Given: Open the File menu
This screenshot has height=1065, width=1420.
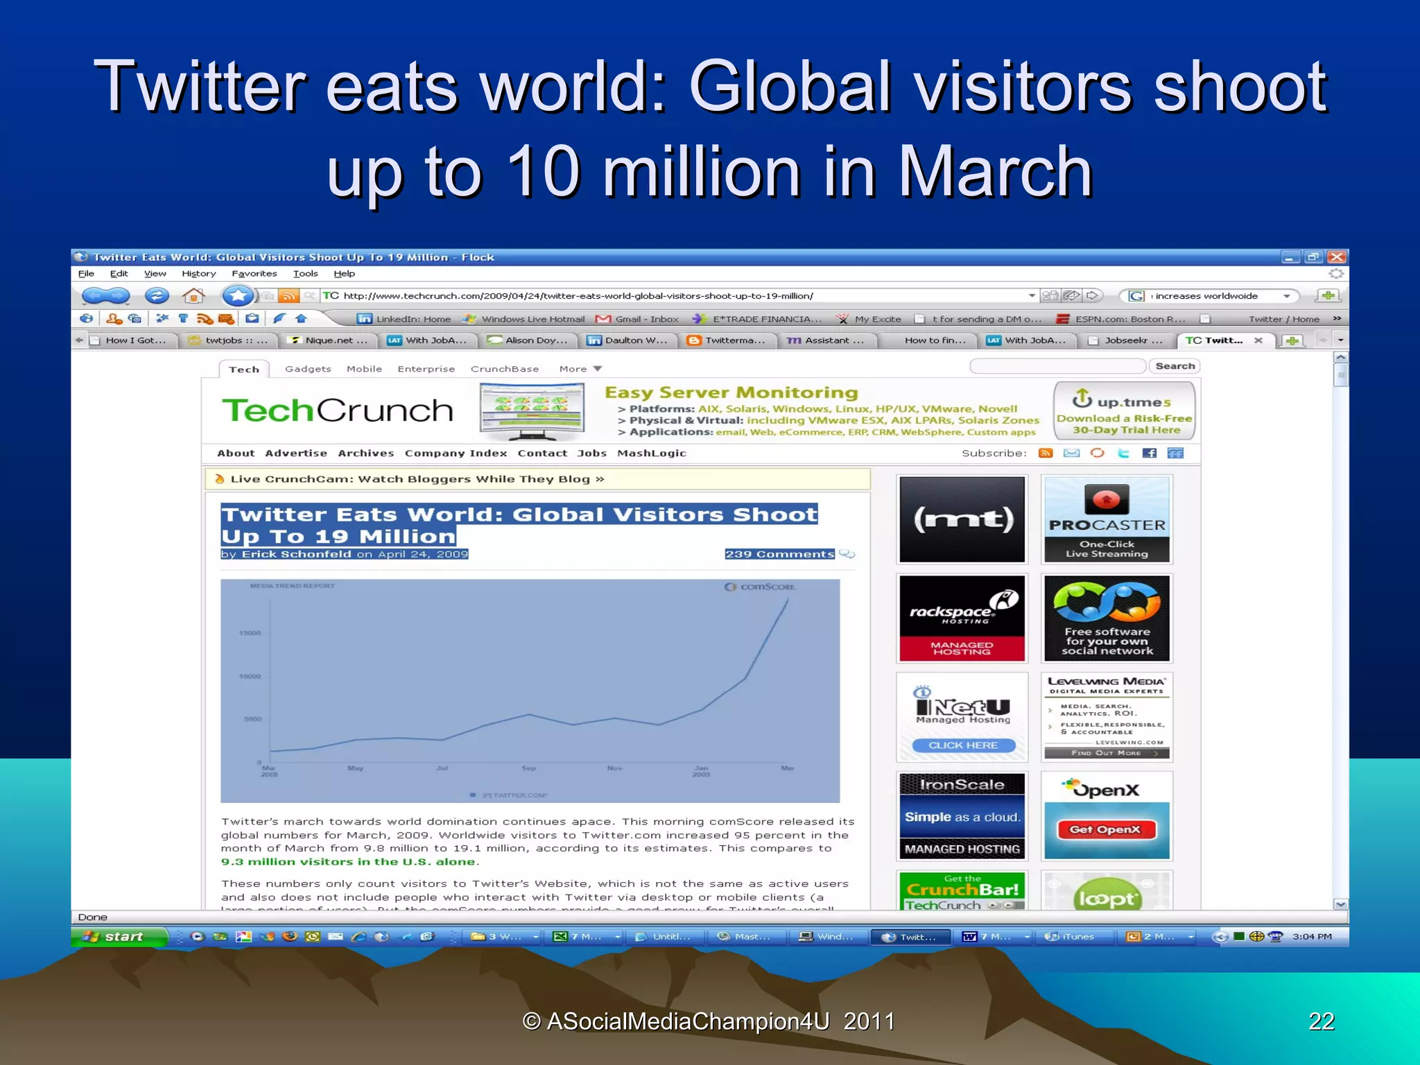Looking at the screenshot, I should point(86,274).
